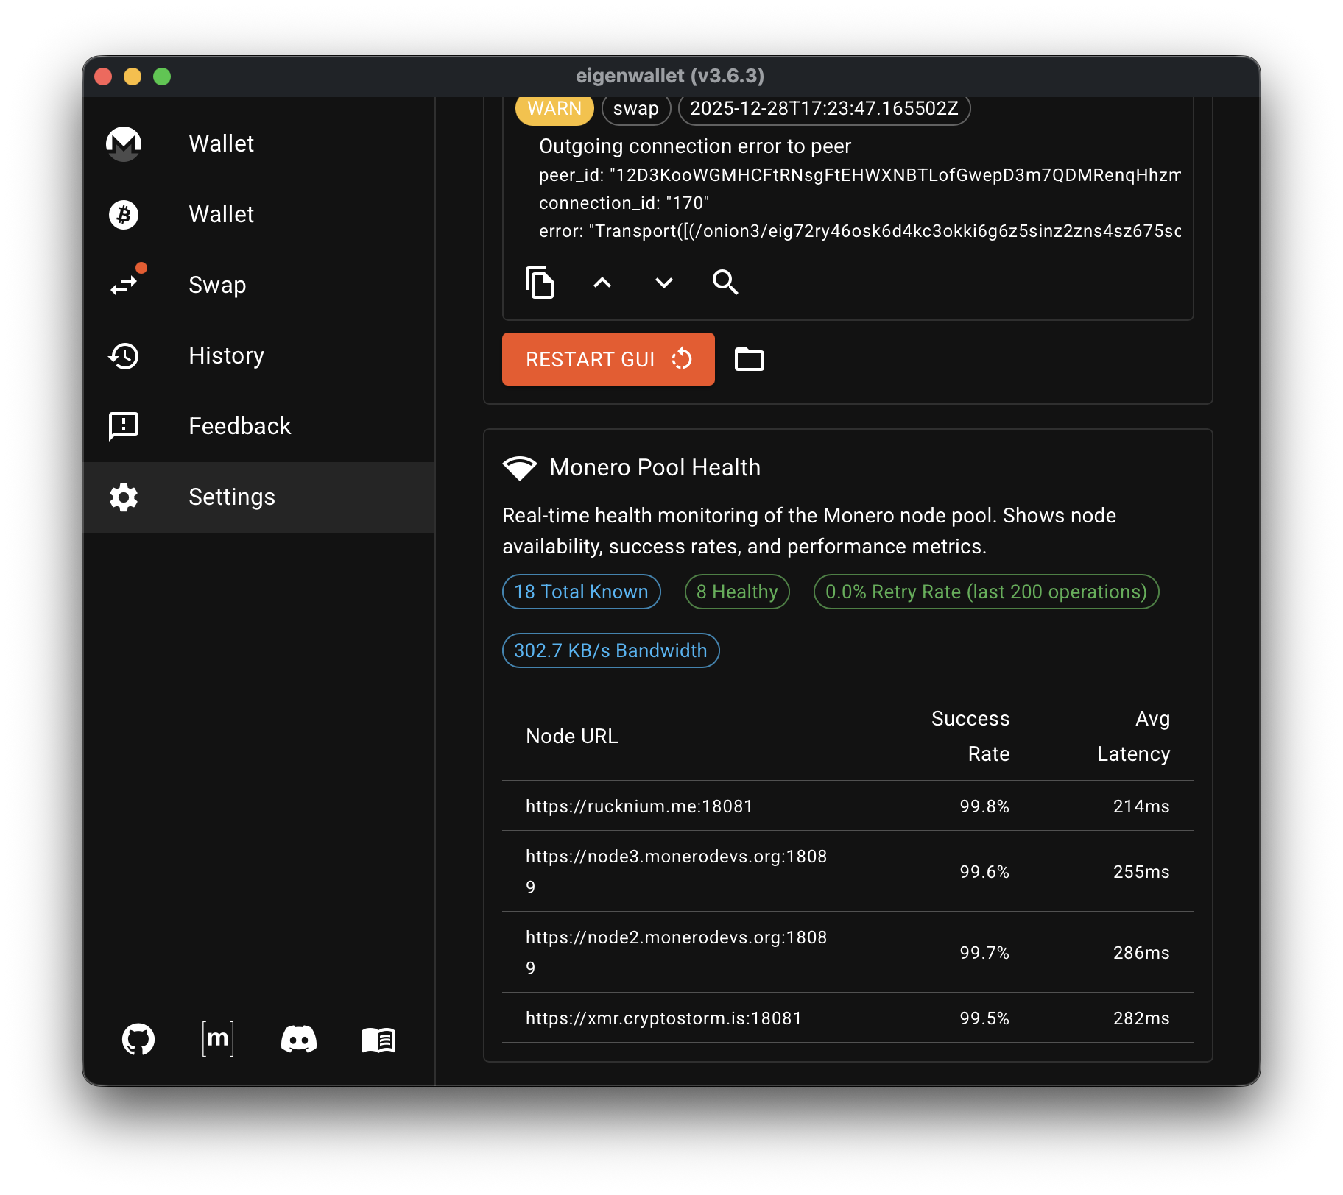This screenshot has width=1343, height=1195.
Task: Select the 302.7 KB/s Bandwidth chip
Action: pyautogui.click(x=610, y=650)
